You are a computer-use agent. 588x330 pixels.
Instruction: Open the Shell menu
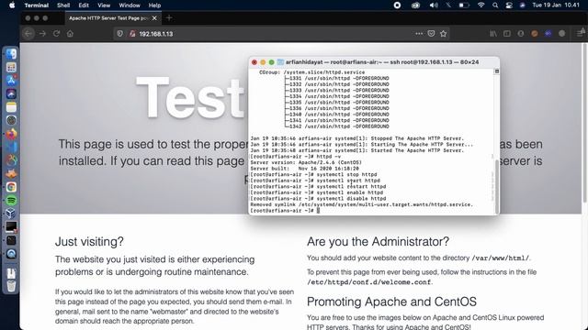click(63, 5)
